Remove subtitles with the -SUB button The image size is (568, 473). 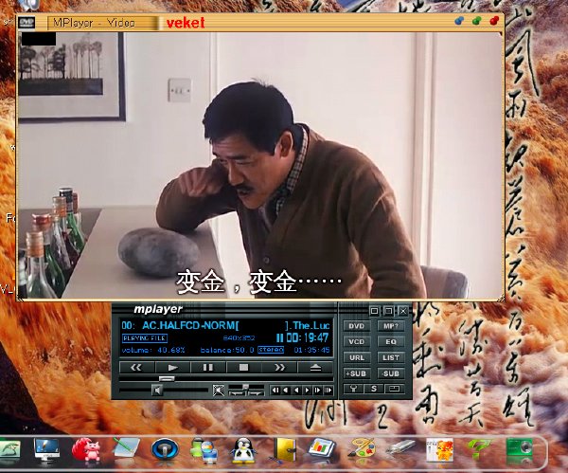click(391, 373)
